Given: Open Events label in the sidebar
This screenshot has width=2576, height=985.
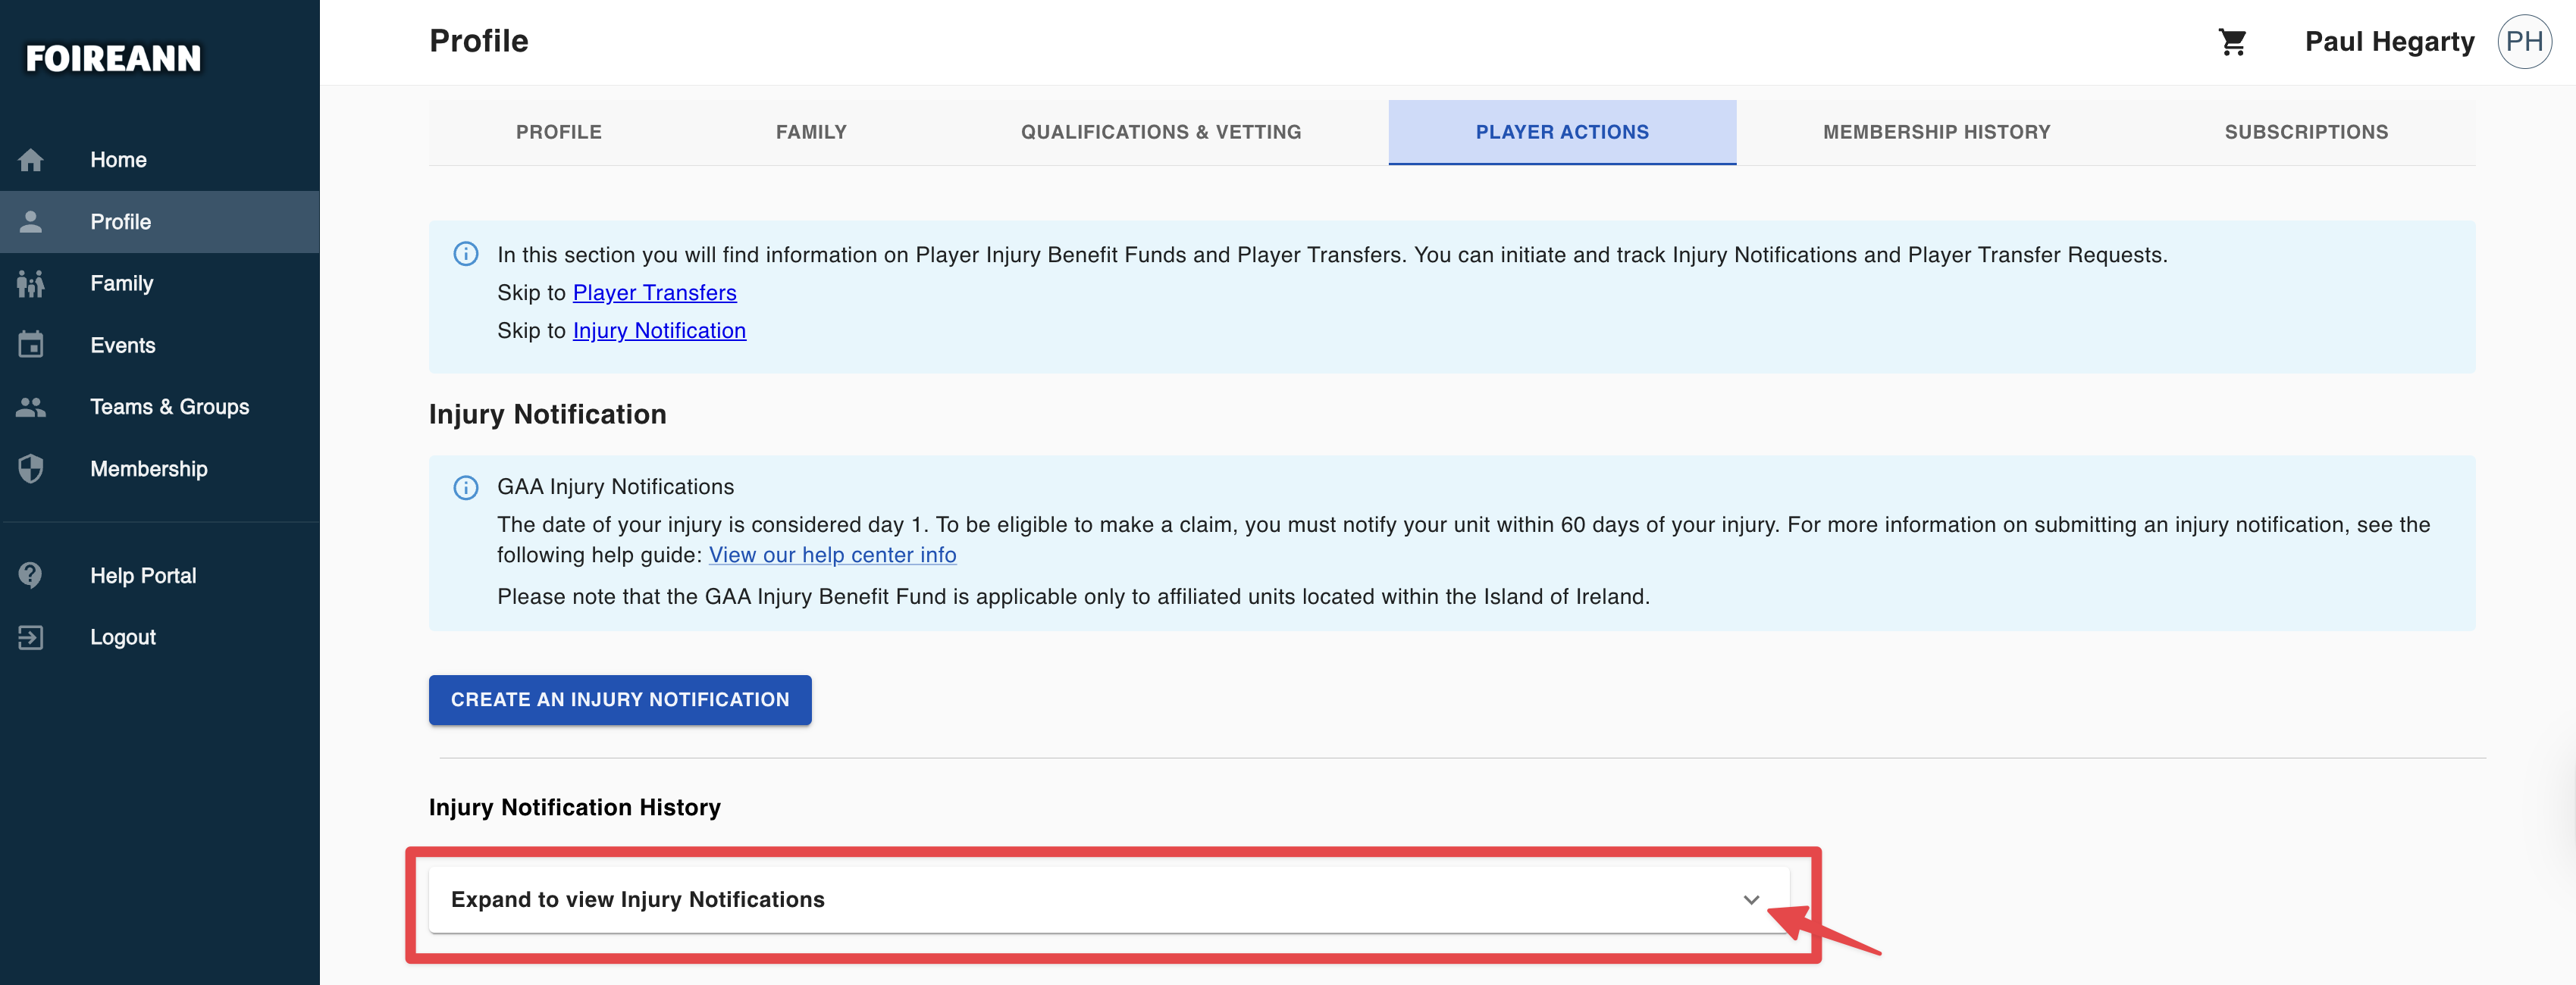Looking at the screenshot, I should pos(122,346).
